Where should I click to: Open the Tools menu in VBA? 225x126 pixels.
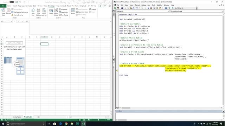pyautogui.click(x=154, y=5)
